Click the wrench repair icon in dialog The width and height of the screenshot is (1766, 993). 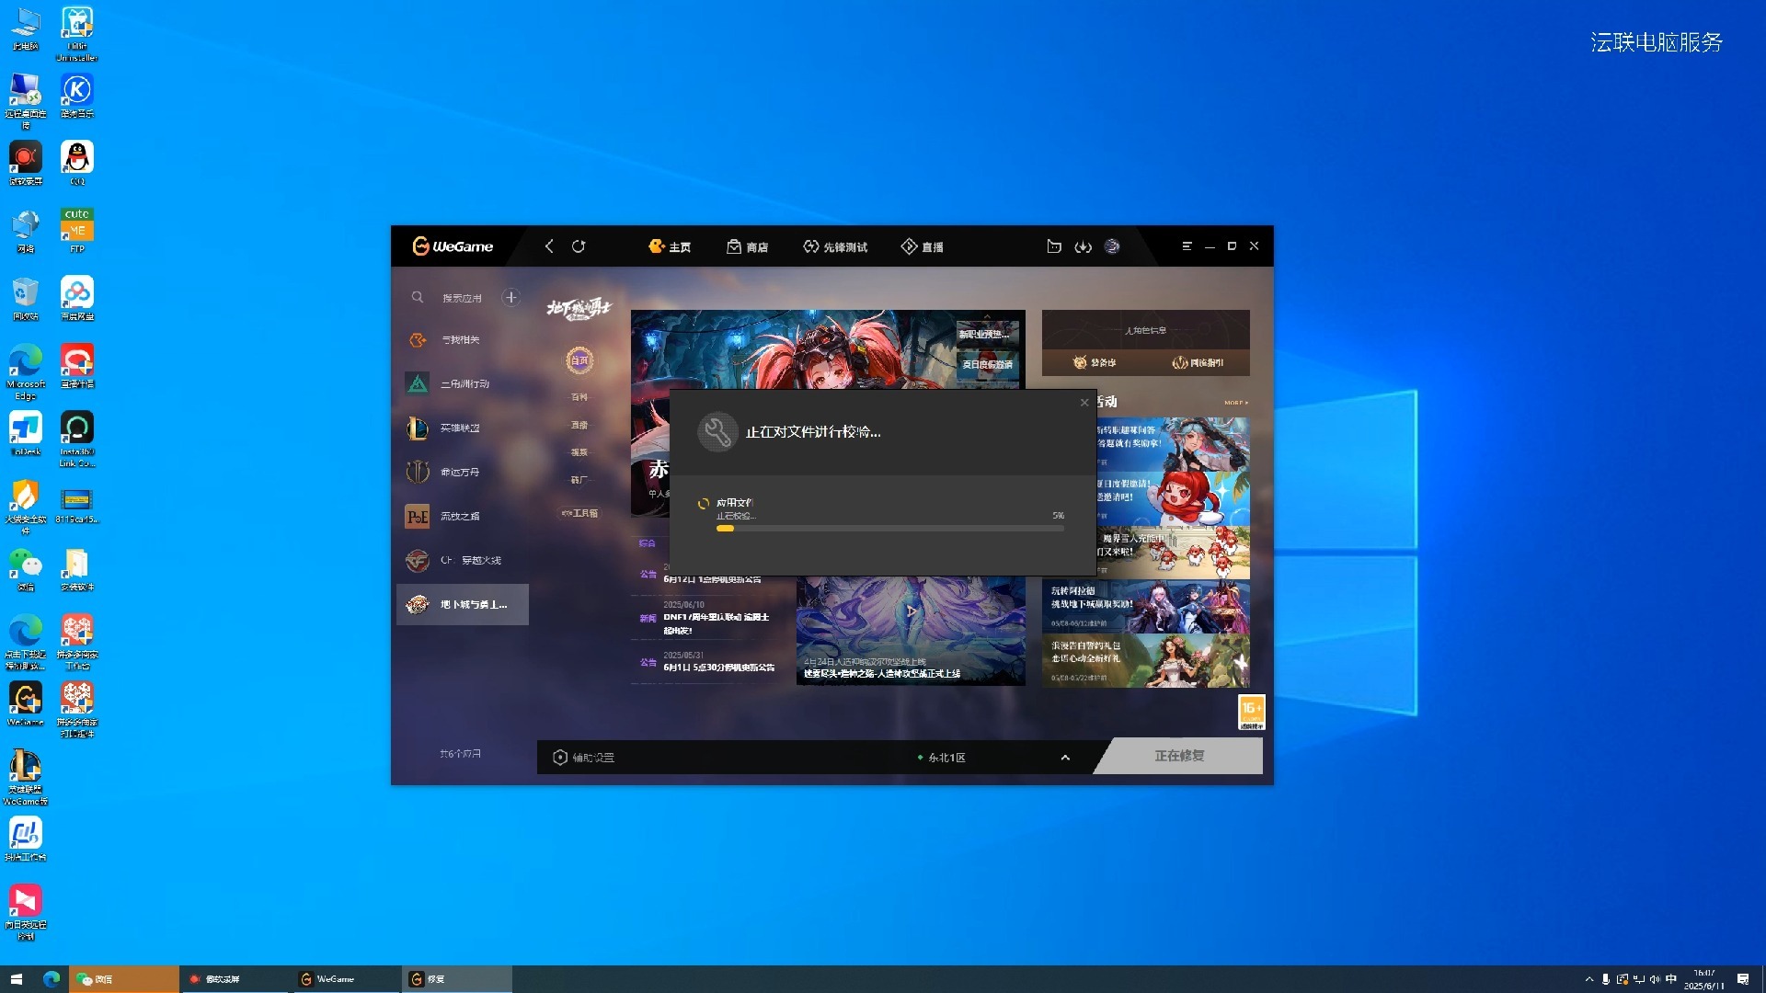tap(717, 432)
